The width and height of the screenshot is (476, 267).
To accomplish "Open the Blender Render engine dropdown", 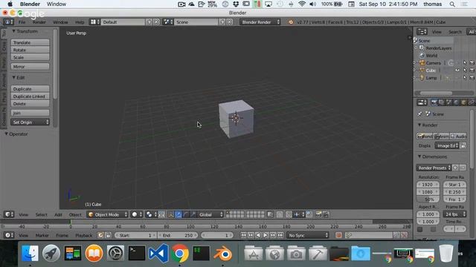I will pos(260,22).
